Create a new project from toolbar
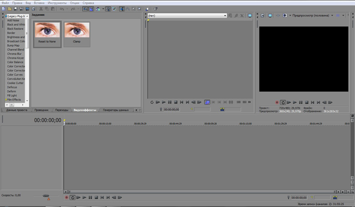355x207 pixels. click(4, 9)
